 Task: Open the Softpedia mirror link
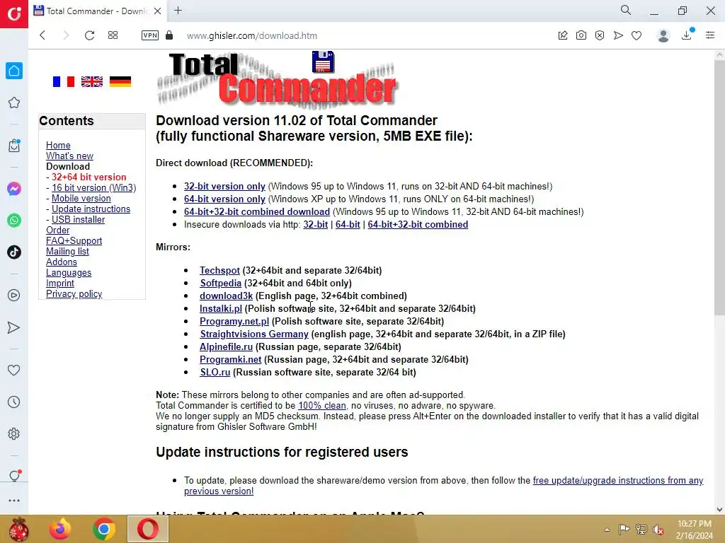click(221, 283)
